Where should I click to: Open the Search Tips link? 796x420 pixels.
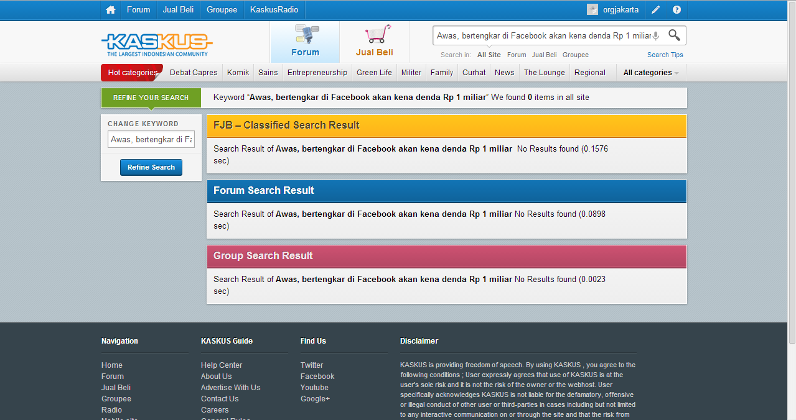[665, 55]
